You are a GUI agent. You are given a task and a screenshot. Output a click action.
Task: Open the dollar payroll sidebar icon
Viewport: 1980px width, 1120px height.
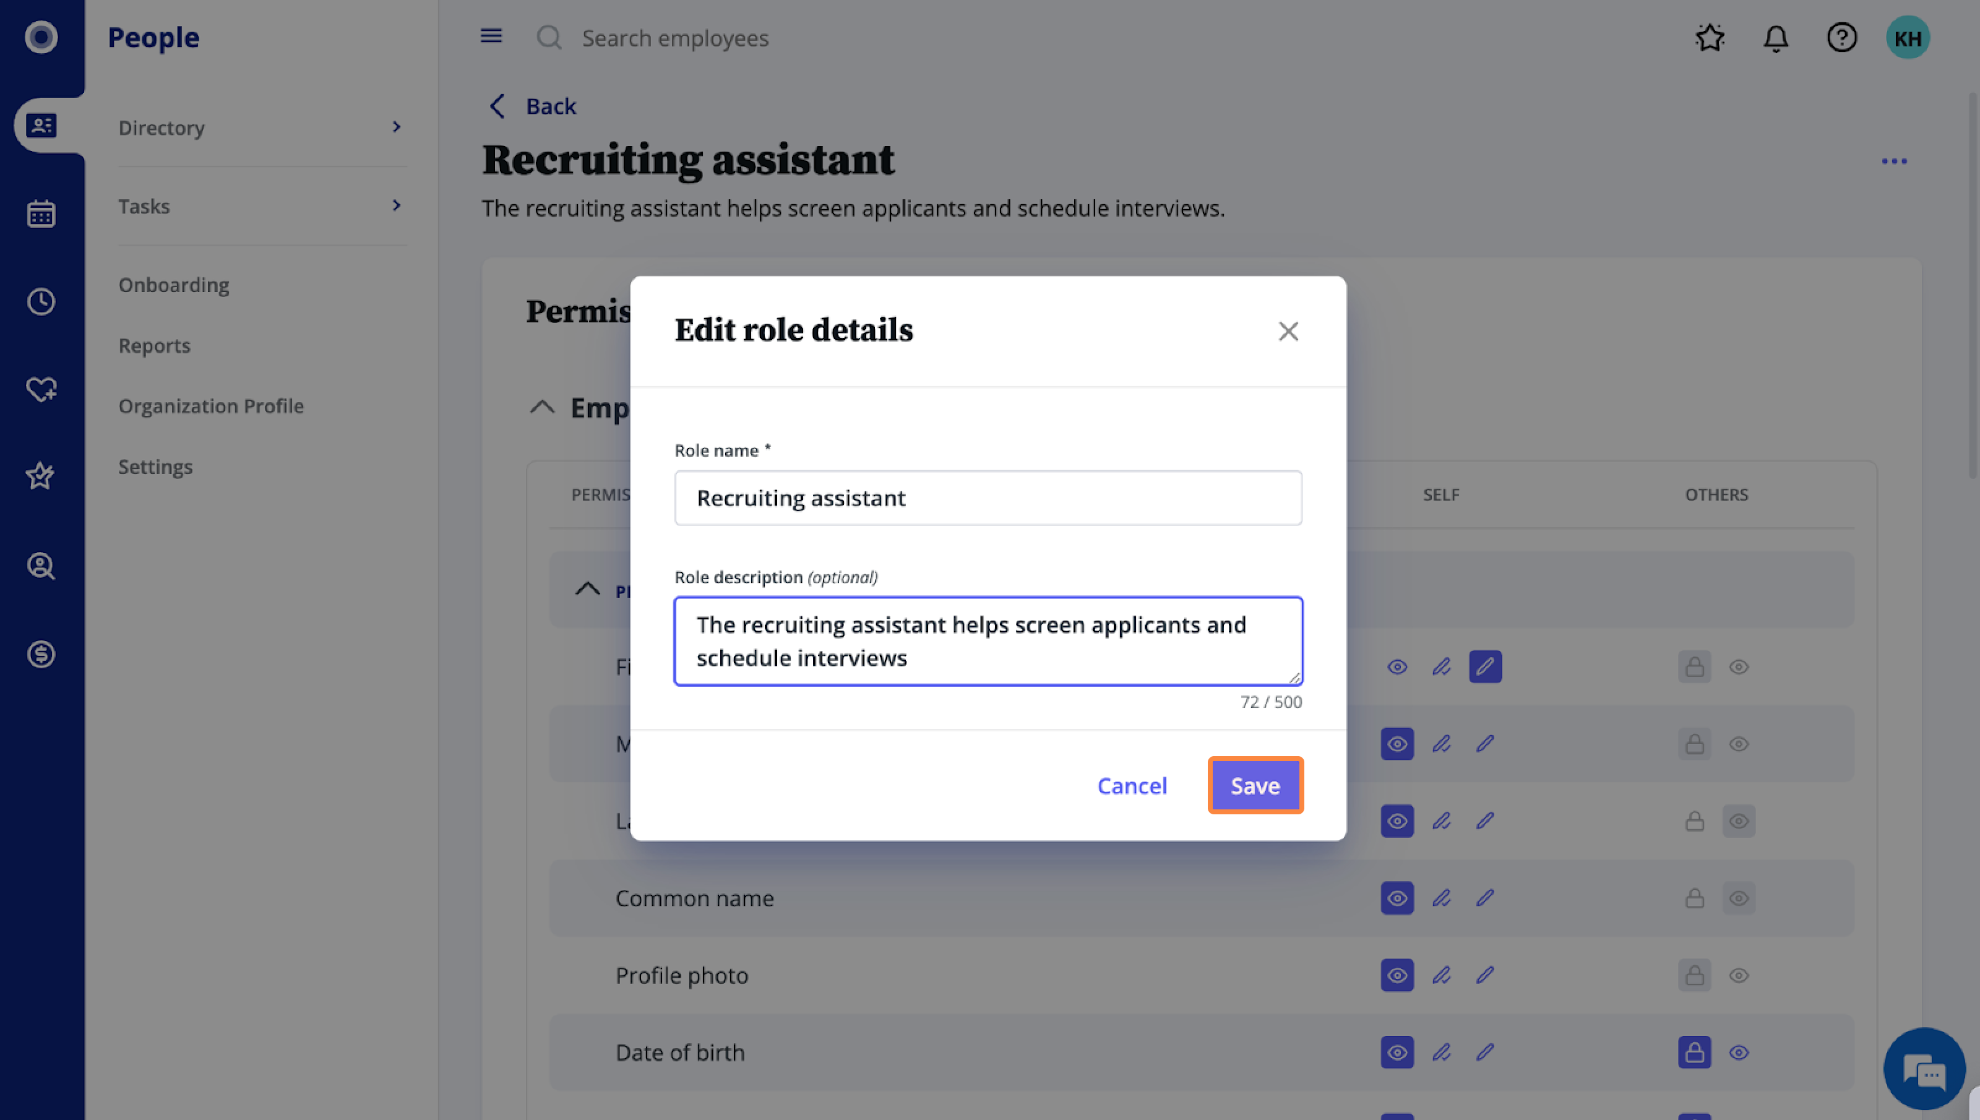pos(41,654)
